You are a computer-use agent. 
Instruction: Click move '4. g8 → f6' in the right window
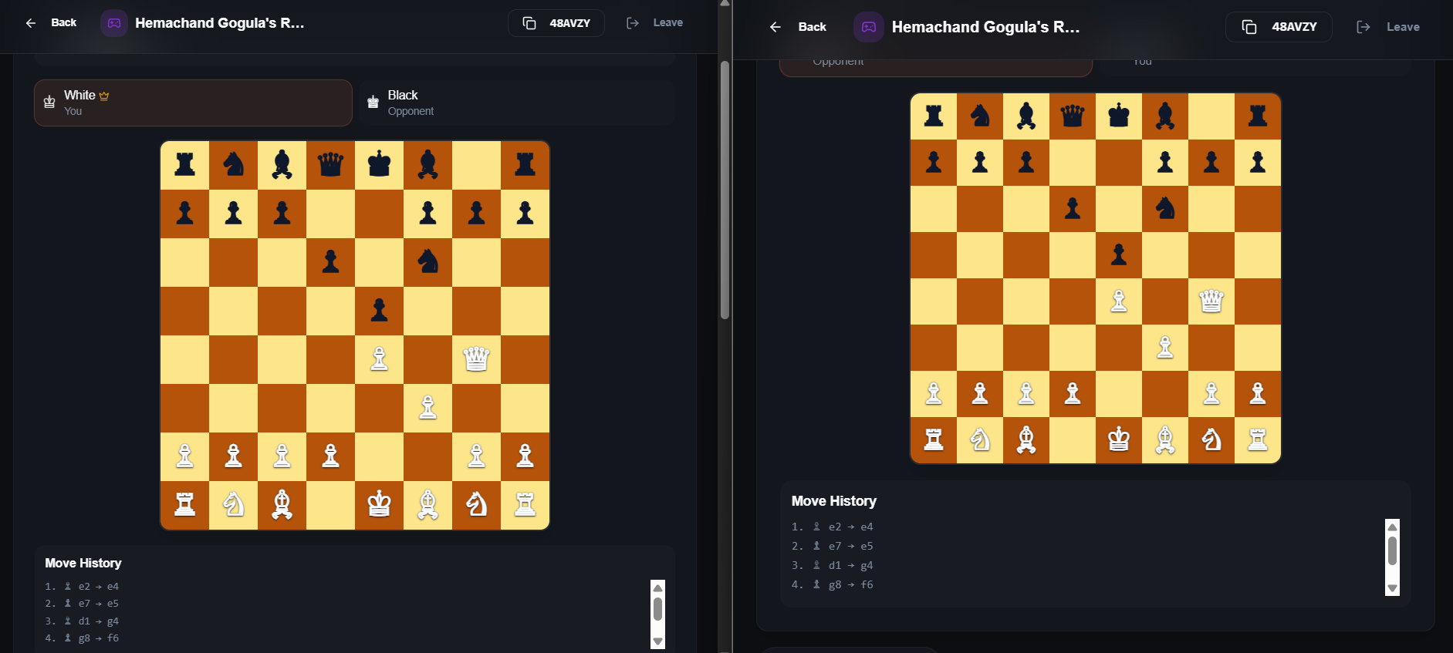pyautogui.click(x=833, y=585)
